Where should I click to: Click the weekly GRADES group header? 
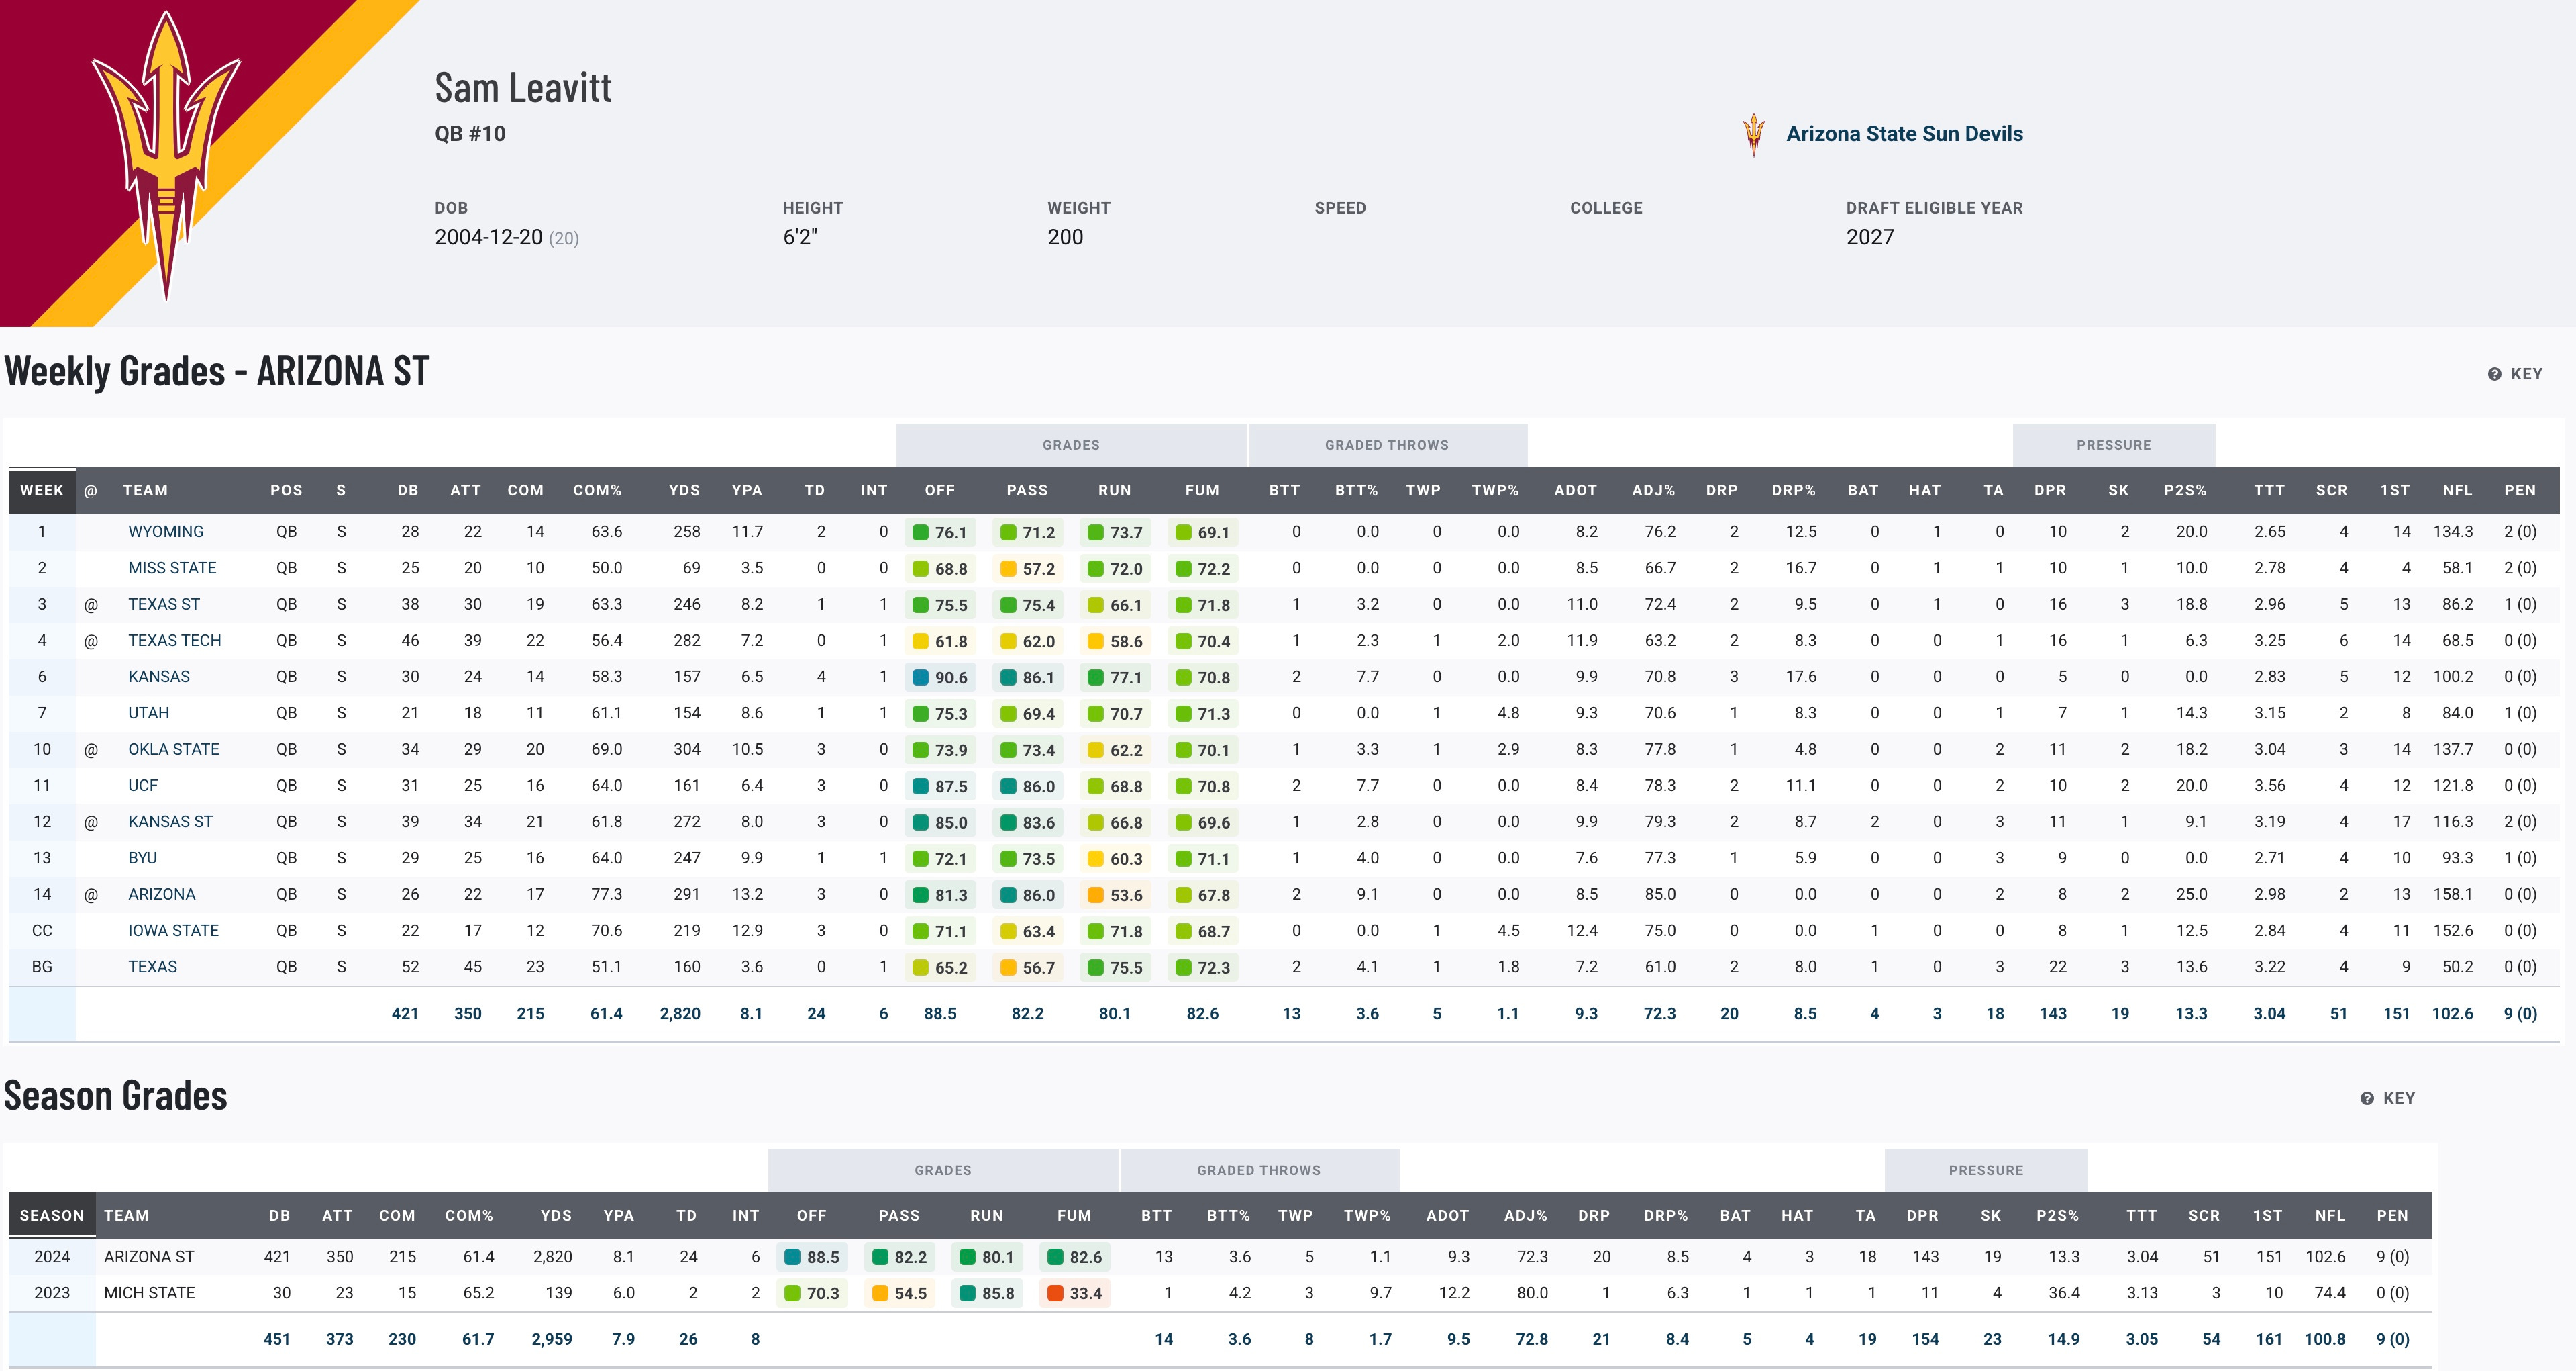coord(1071,445)
